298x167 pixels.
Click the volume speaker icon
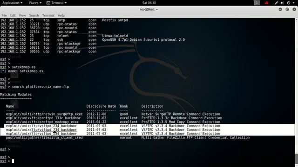pyautogui.click(x=282, y=3)
